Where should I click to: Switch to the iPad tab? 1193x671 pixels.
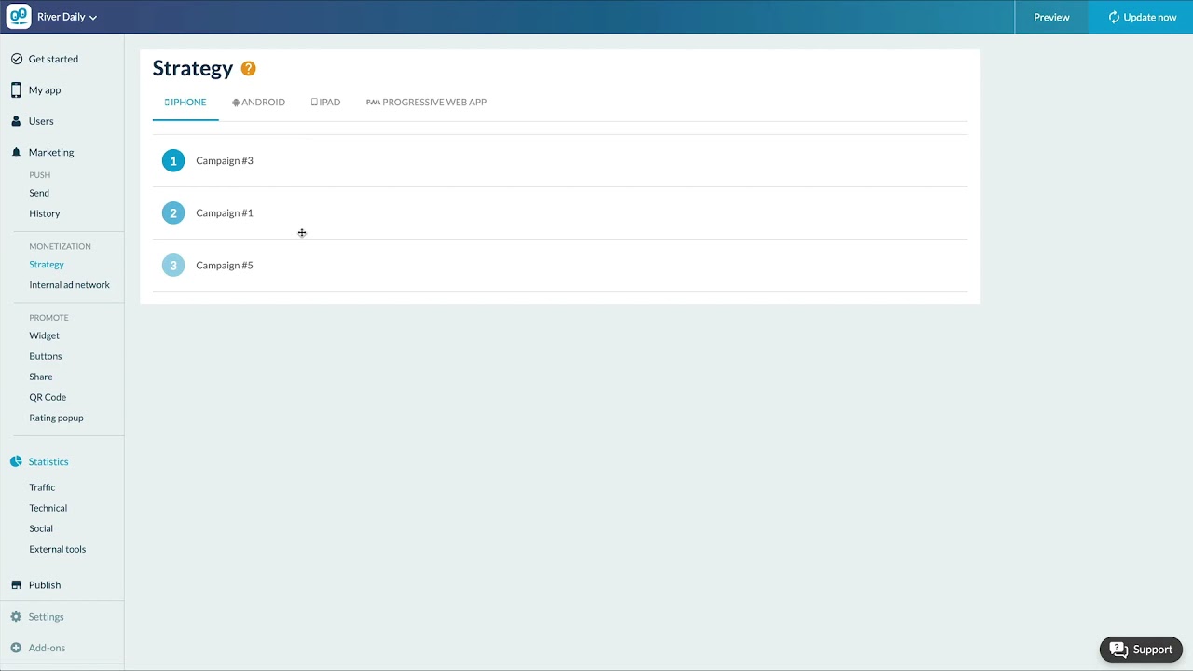pos(325,103)
